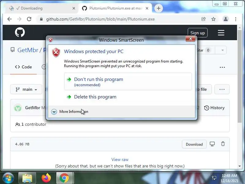Switch to the Downloading tab
245x184 pixels.
(41, 8)
